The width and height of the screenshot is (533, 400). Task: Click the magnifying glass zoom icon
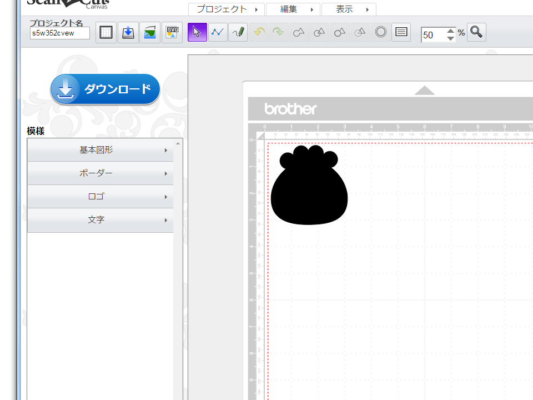pos(476,32)
